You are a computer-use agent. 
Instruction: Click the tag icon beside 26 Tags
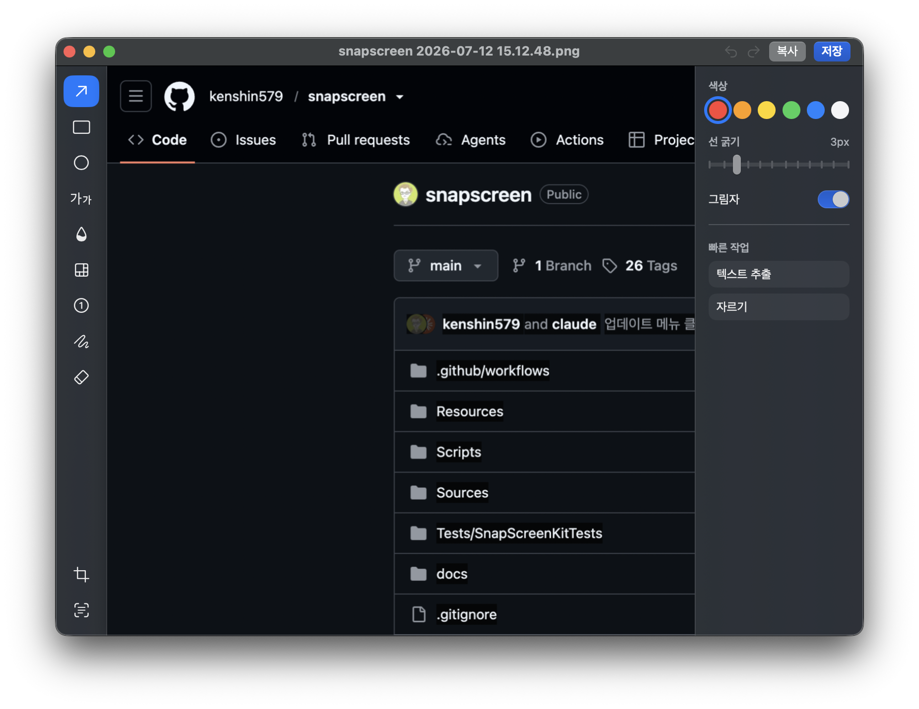610,266
